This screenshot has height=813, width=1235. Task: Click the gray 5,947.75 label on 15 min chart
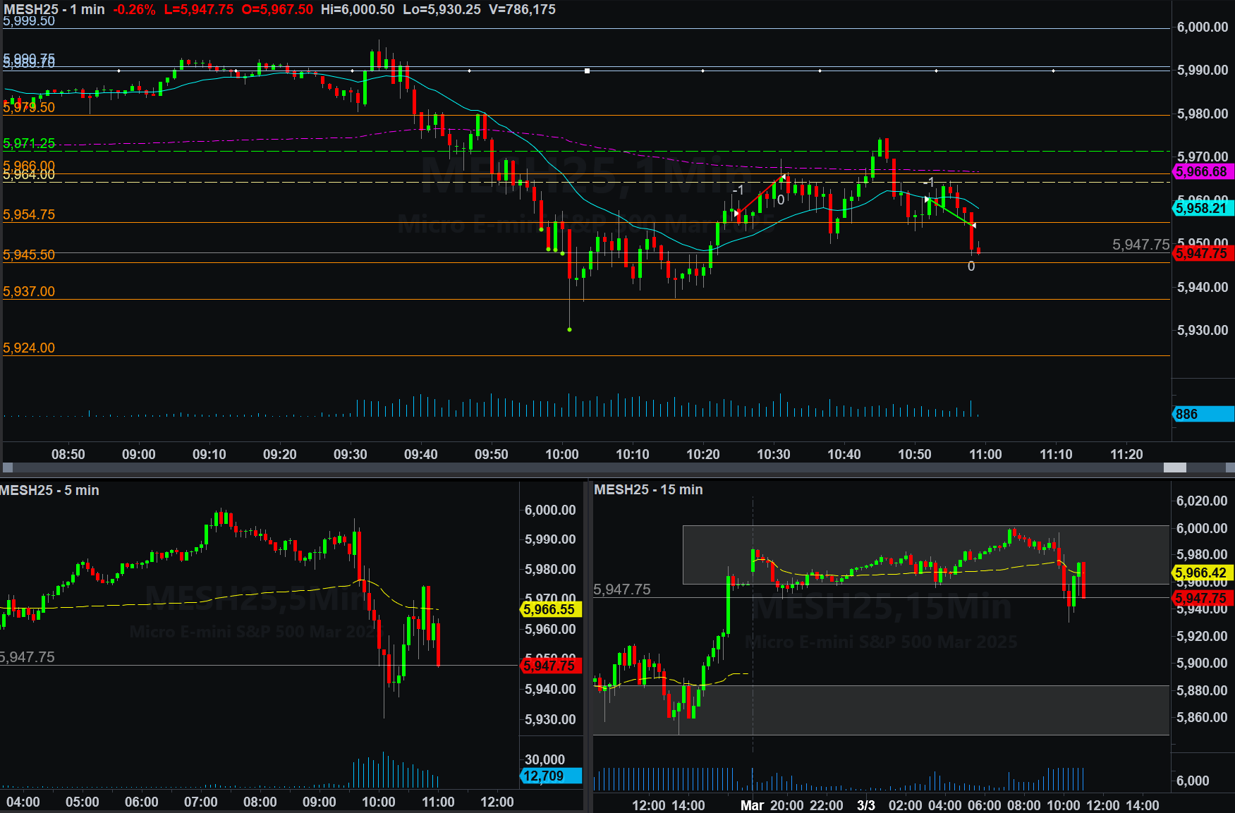coord(622,589)
